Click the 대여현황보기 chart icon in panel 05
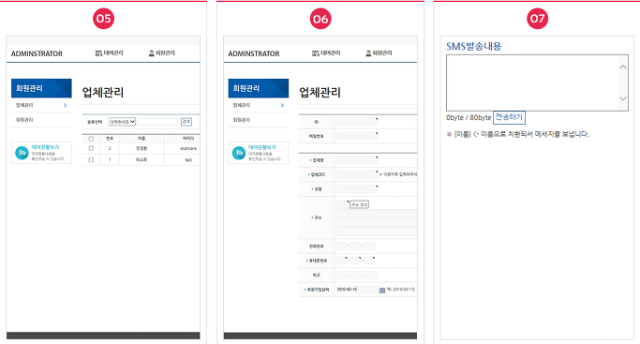This screenshot has height=344, width=640. point(22,153)
